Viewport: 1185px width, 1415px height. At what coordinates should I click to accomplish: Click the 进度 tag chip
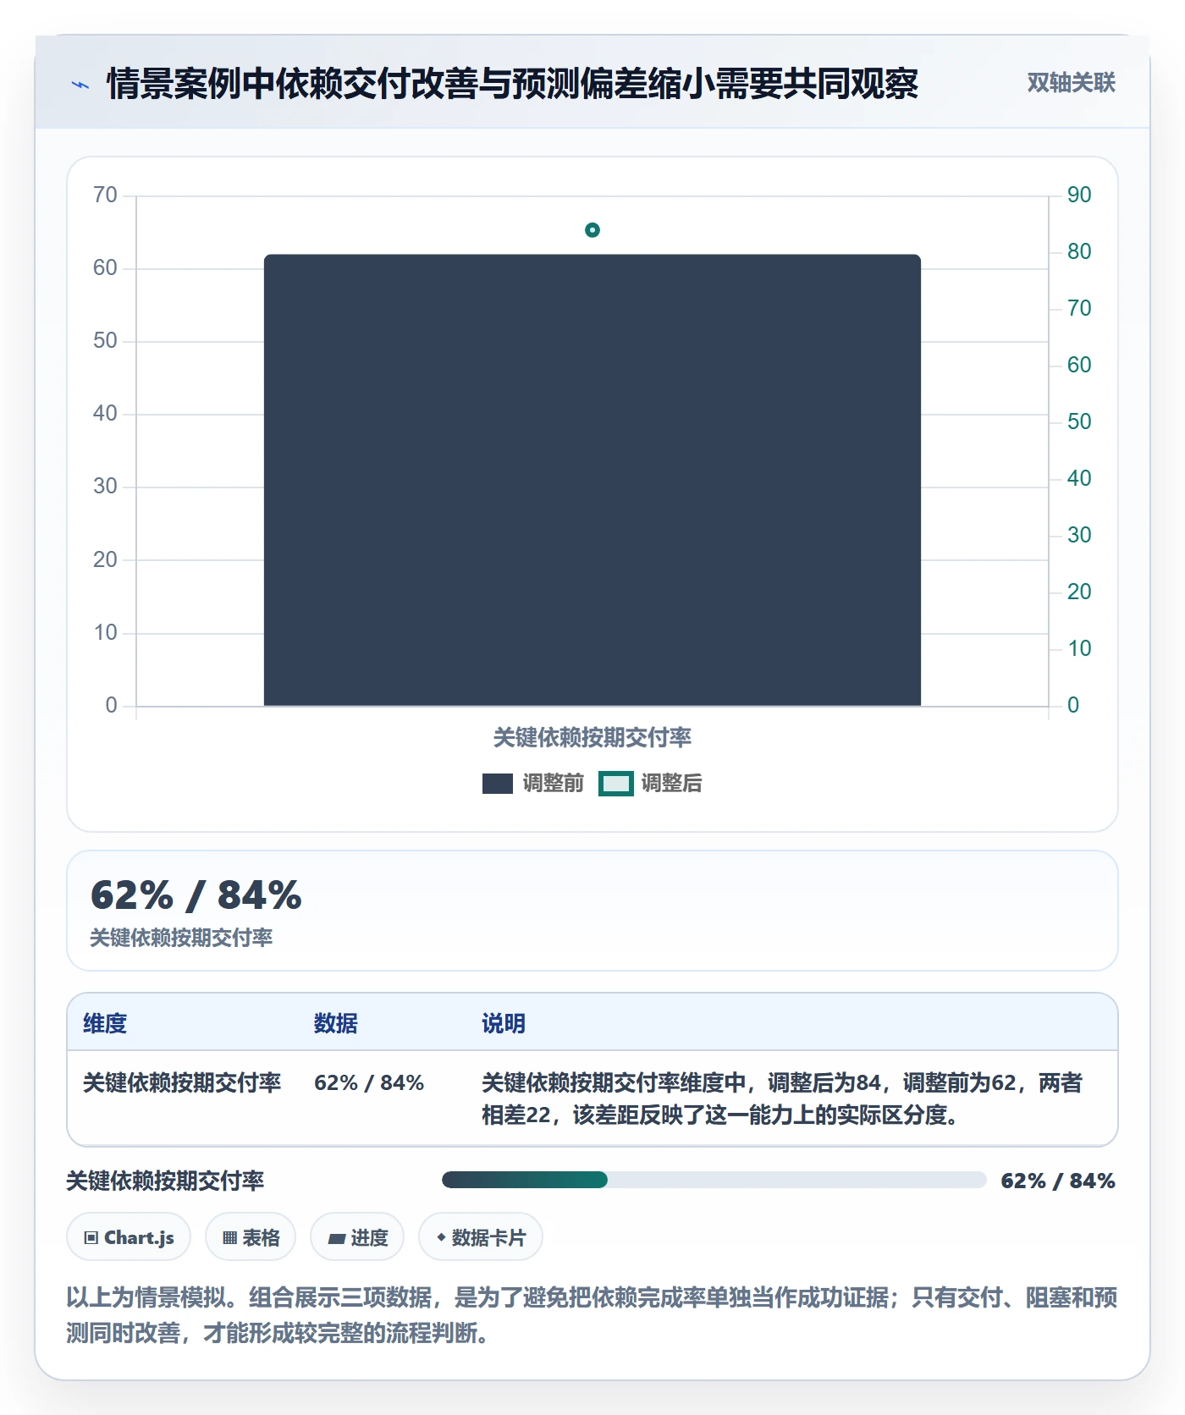tap(357, 1237)
